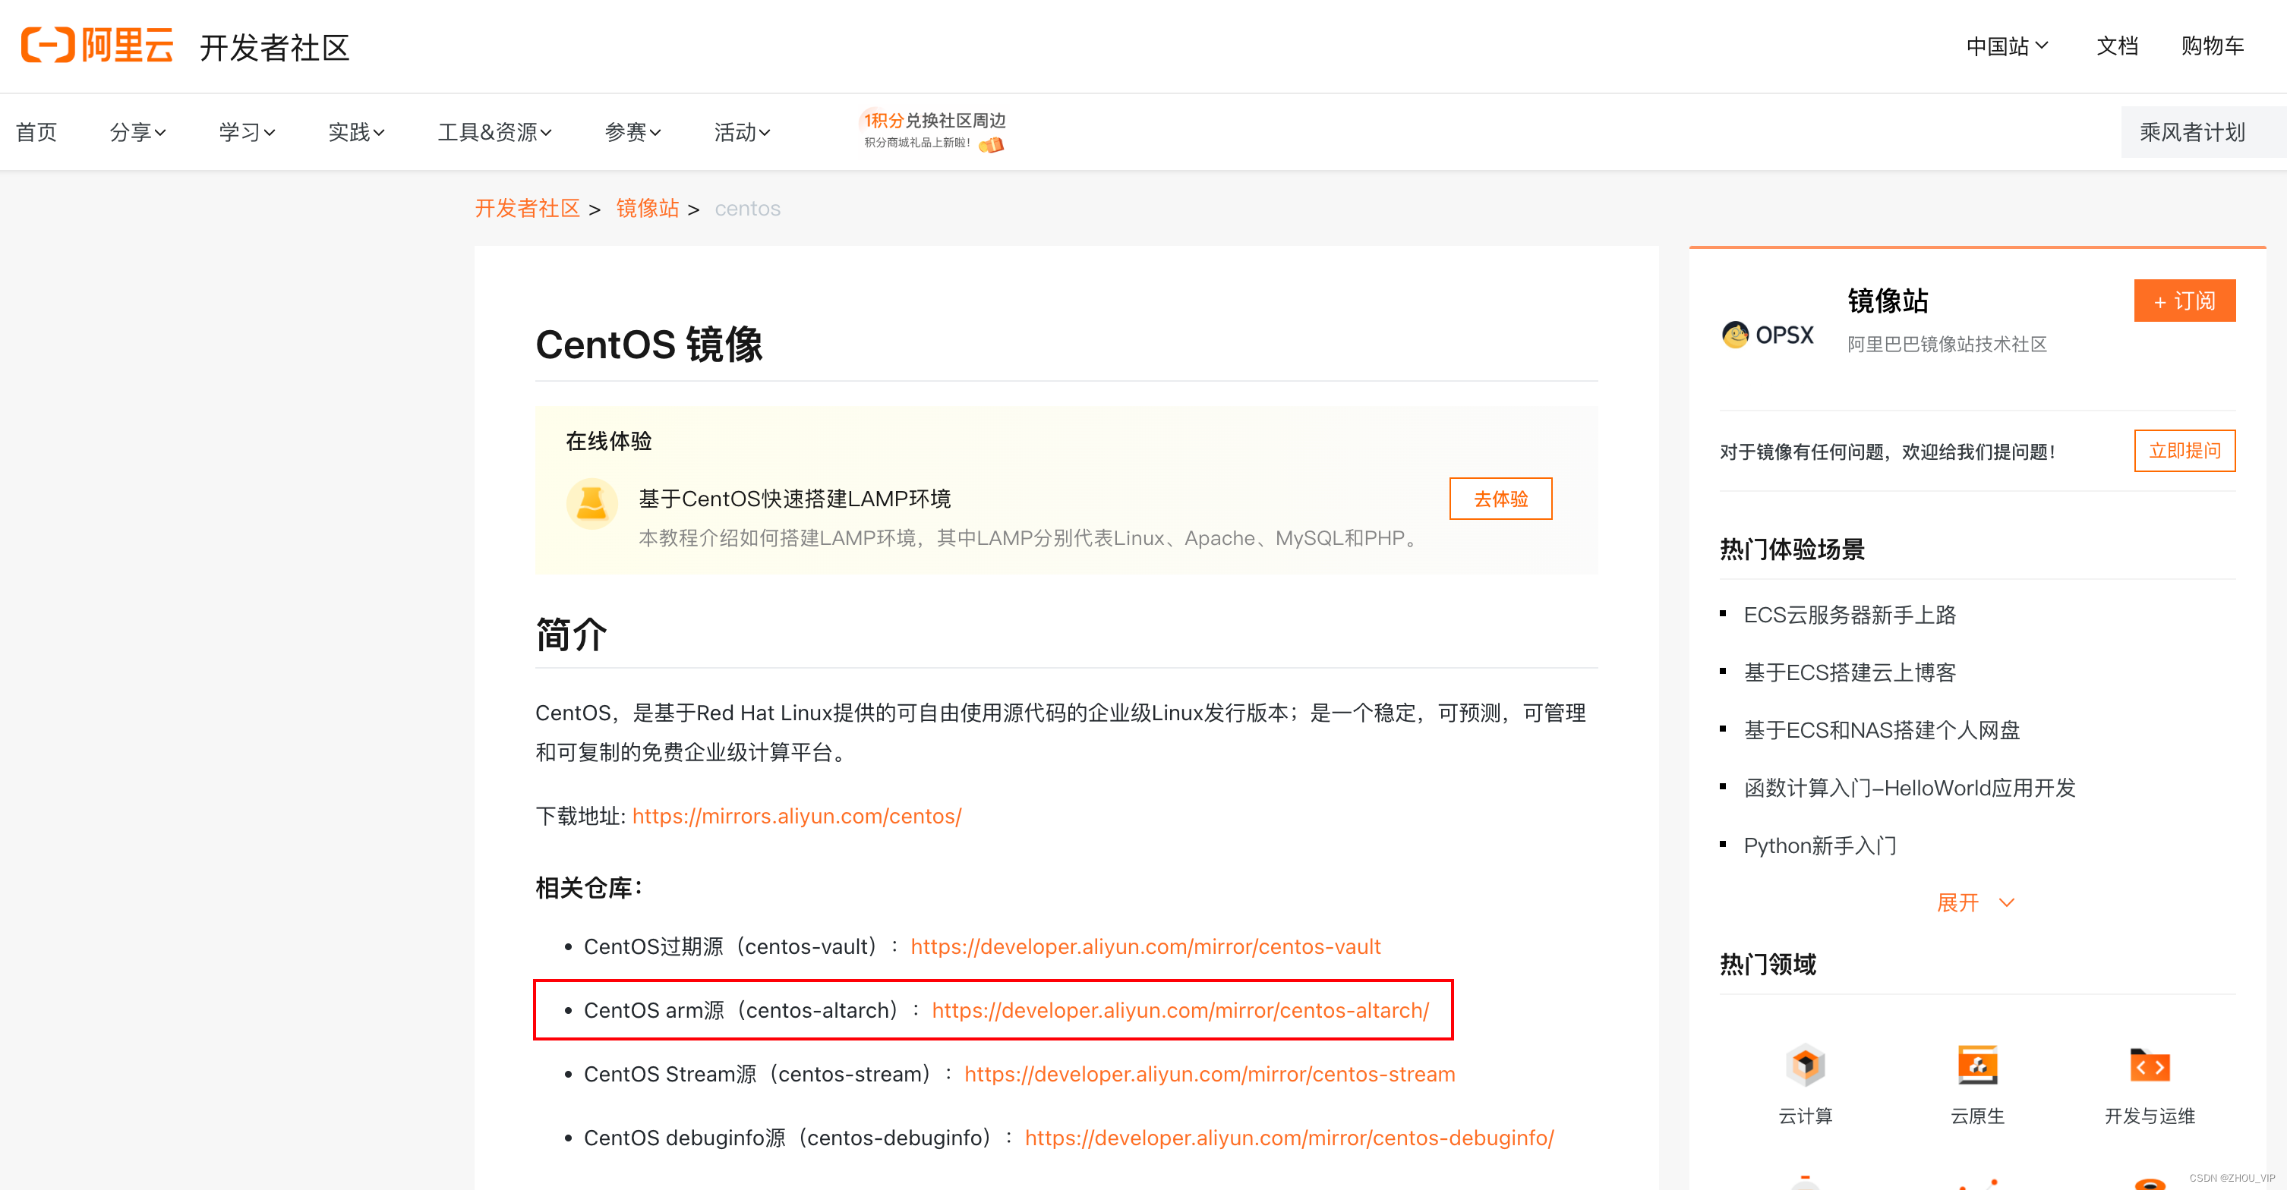Open the mirrors.aliyun.com/centos download link

click(797, 816)
